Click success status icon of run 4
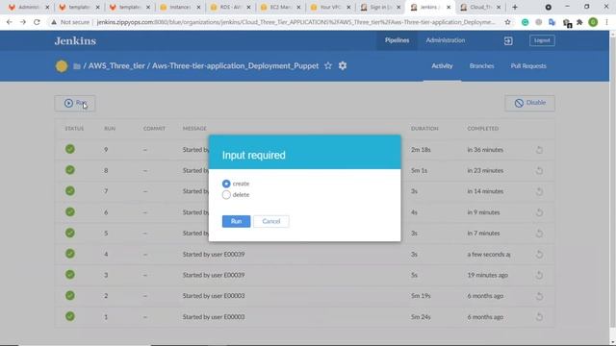616x346 pixels. [x=70, y=254]
